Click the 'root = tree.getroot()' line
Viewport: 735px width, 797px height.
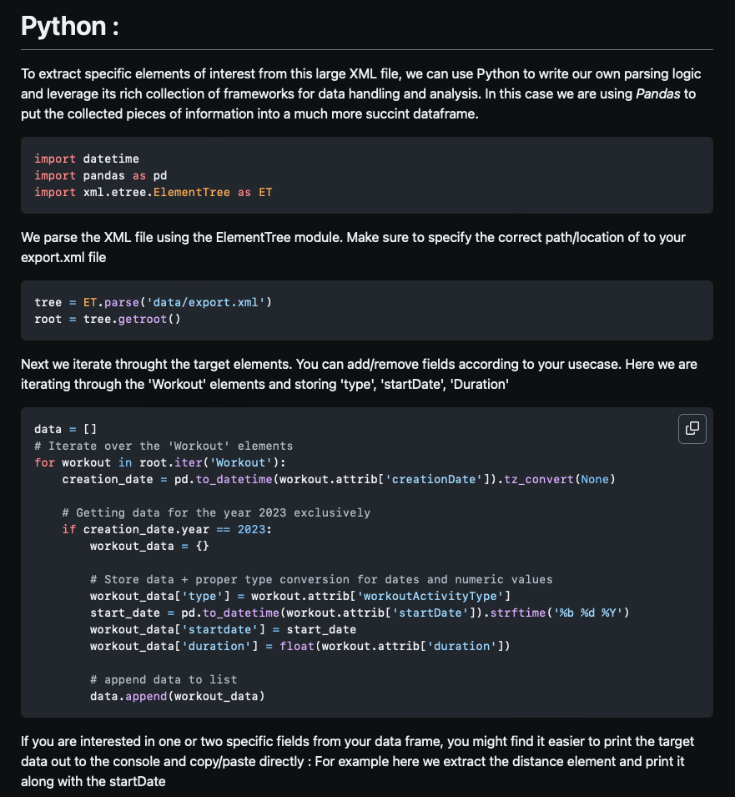(108, 319)
